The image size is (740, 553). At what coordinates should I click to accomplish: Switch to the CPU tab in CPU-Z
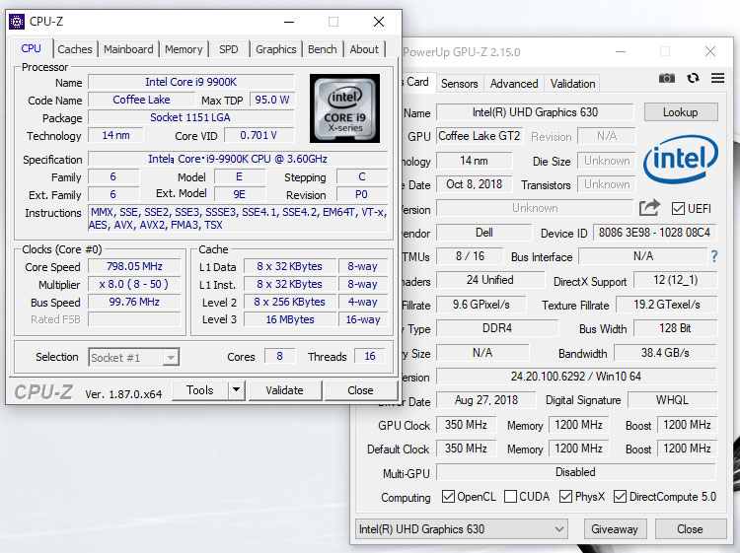point(32,48)
